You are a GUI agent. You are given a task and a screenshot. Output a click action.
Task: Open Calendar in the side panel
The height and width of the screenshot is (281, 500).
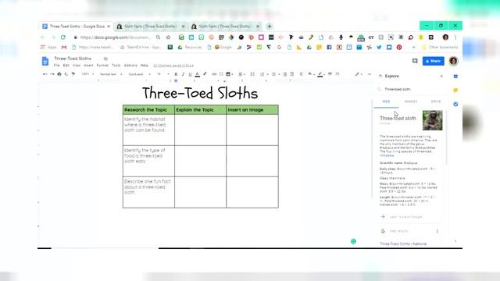455,76
